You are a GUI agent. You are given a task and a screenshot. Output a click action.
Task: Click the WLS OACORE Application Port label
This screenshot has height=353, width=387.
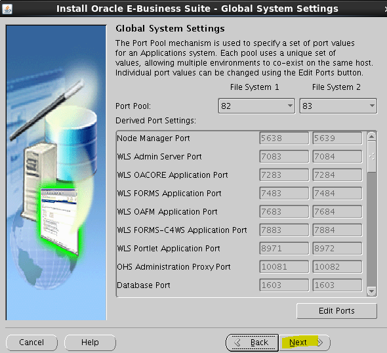click(x=173, y=175)
